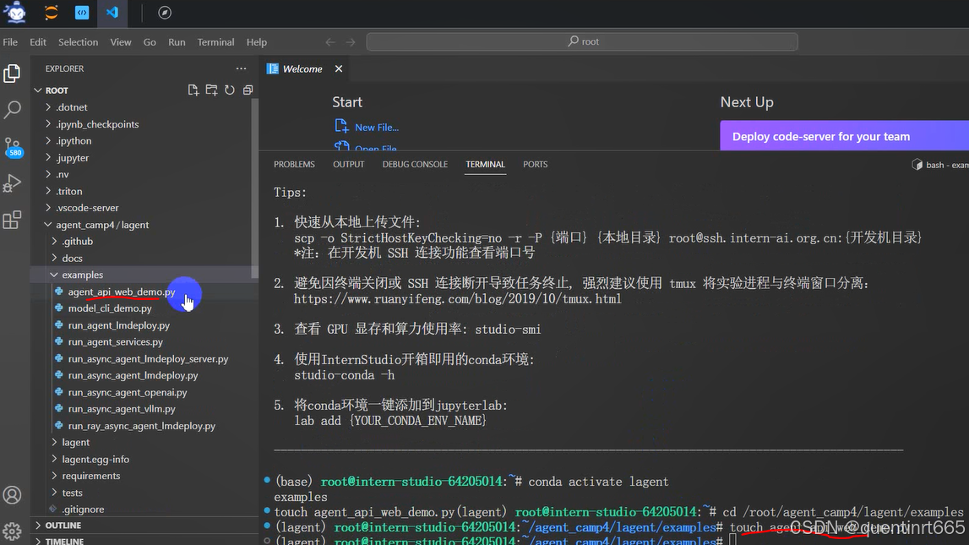969x545 pixels.
Task: Open agent_api_web_demo.py file
Action: tap(121, 291)
